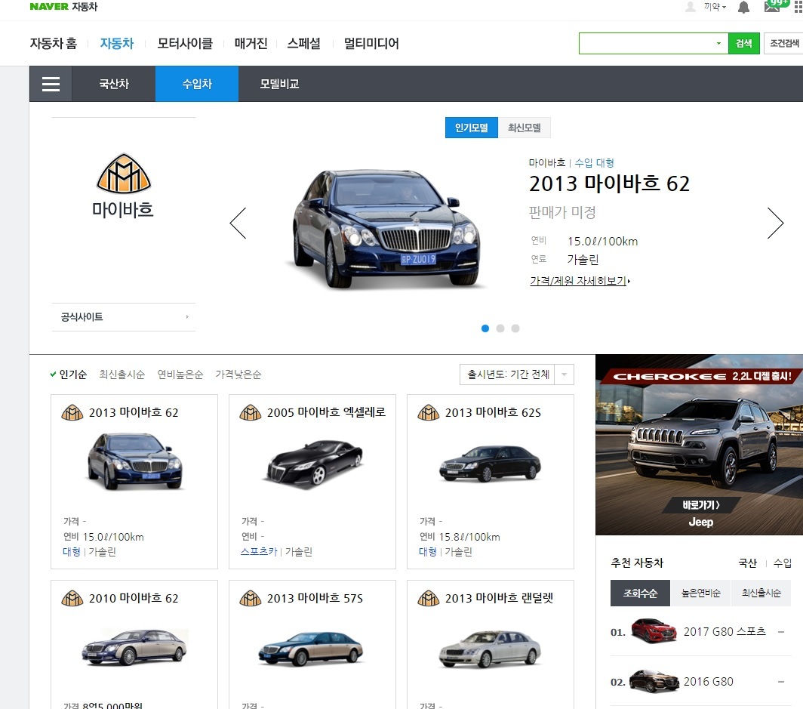This screenshot has width=803, height=709.
Task: Open the 멀티미디어 menu
Action: [x=371, y=44]
